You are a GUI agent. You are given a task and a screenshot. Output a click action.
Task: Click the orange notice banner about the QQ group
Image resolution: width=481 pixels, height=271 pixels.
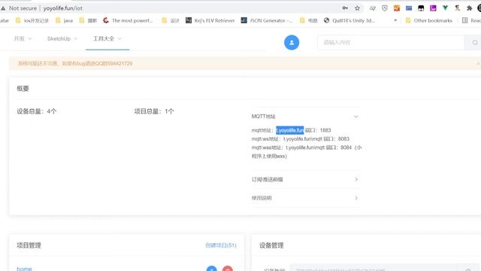[245, 63]
